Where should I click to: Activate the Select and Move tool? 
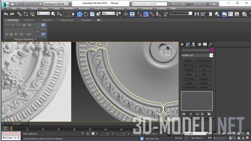point(80,14)
